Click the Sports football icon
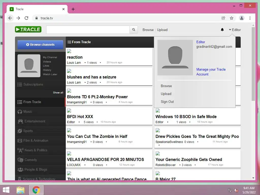260x195 pixels. (20, 131)
